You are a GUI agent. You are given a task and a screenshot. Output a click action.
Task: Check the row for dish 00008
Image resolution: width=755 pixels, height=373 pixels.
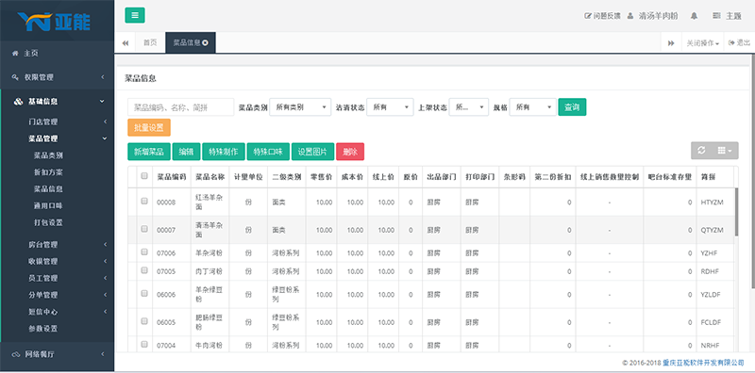[144, 202]
